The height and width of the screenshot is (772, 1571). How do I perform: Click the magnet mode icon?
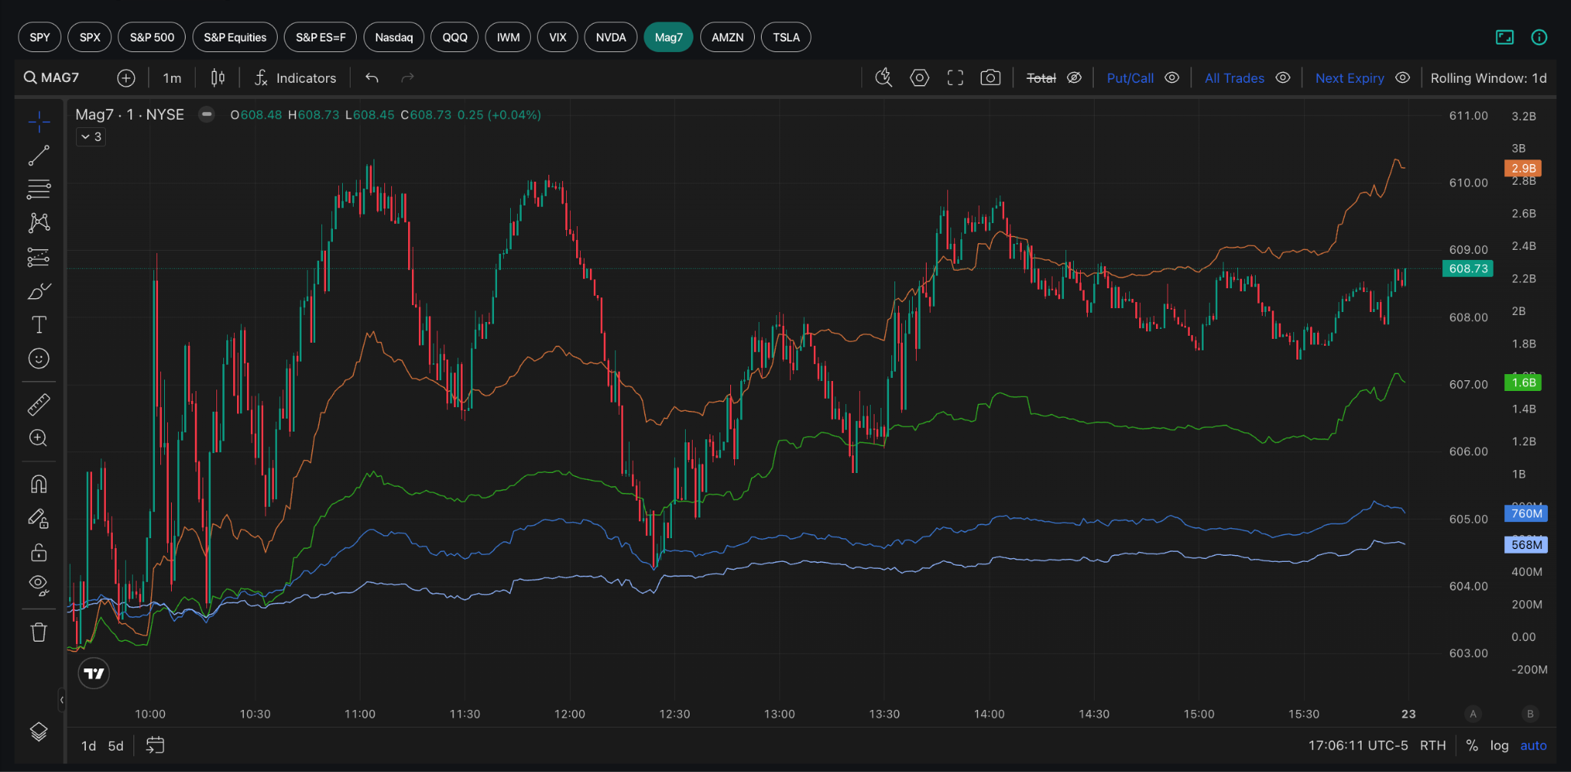pos(39,484)
